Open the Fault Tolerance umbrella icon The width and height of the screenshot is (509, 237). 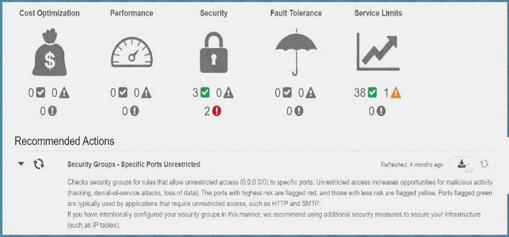coord(296,52)
